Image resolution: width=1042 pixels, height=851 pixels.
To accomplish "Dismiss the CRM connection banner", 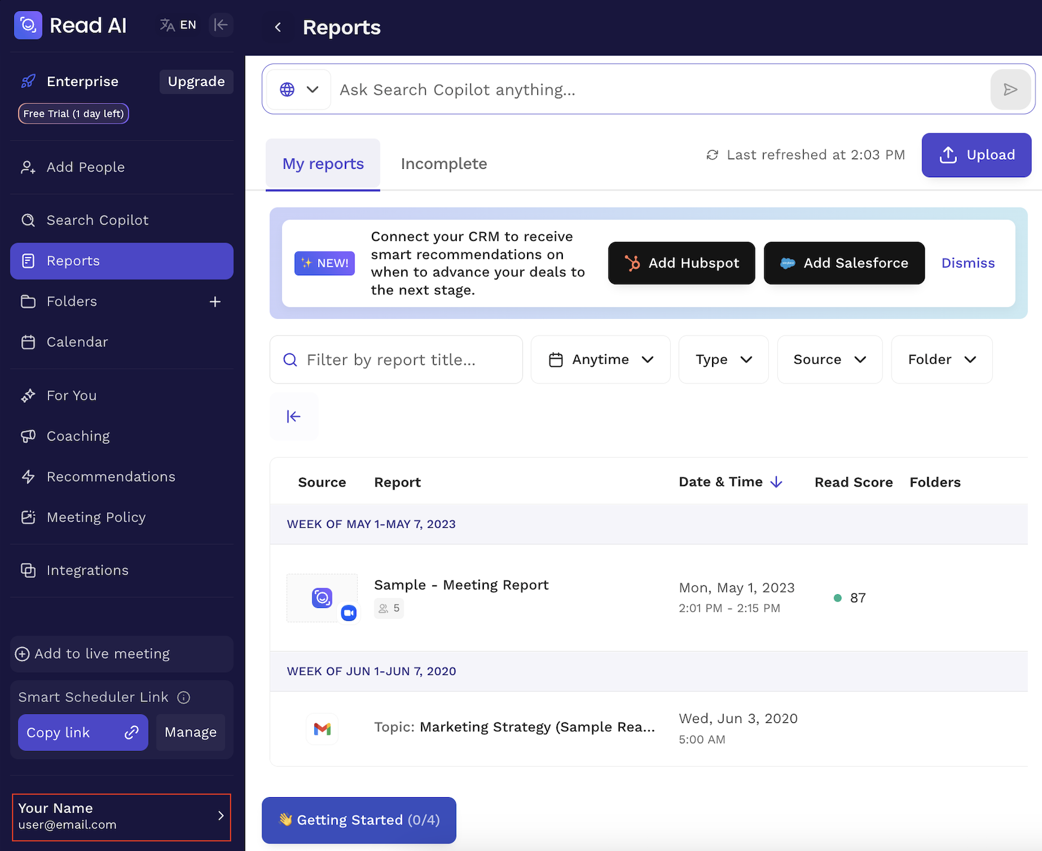I will click(x=968, y=263).
